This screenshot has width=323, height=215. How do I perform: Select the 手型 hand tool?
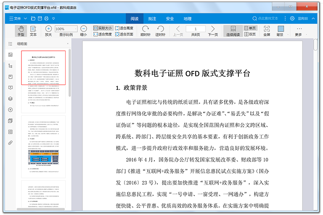21,30
